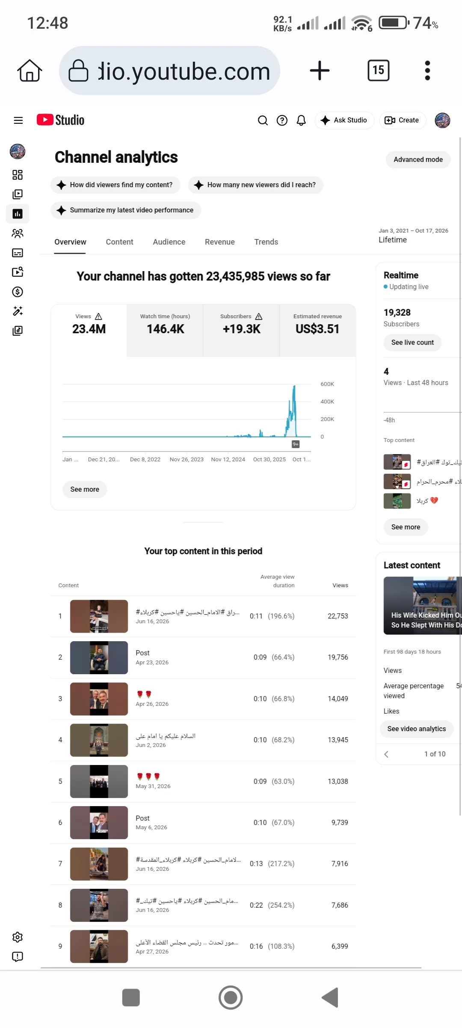Open the video dated Jun 2, 2026
This screenshot has width=462, height=1028.
[203, 740]
